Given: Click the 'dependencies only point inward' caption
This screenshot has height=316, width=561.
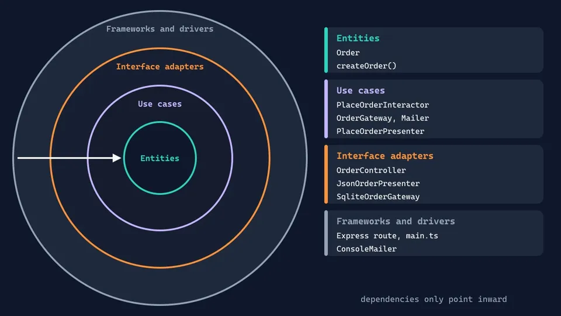Looking at the screenshot, I should (434, 300).
